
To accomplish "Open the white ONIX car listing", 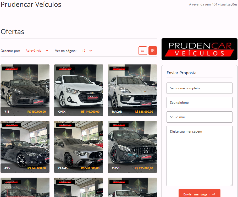I will (x=79, y=86).
